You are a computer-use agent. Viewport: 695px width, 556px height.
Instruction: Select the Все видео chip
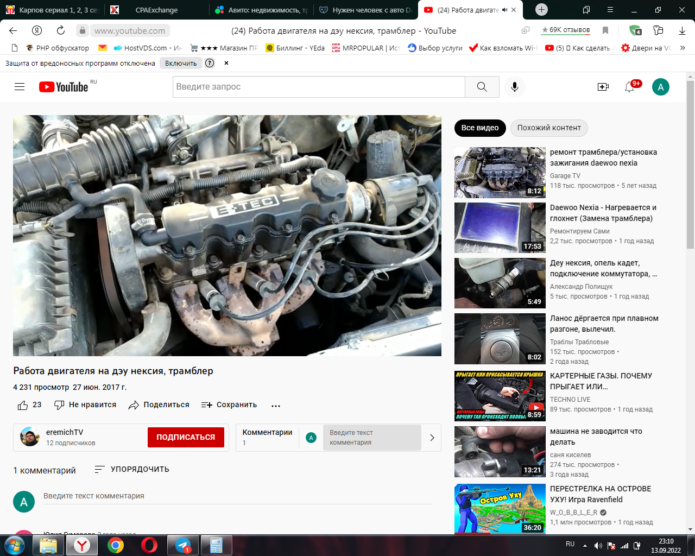480,128
